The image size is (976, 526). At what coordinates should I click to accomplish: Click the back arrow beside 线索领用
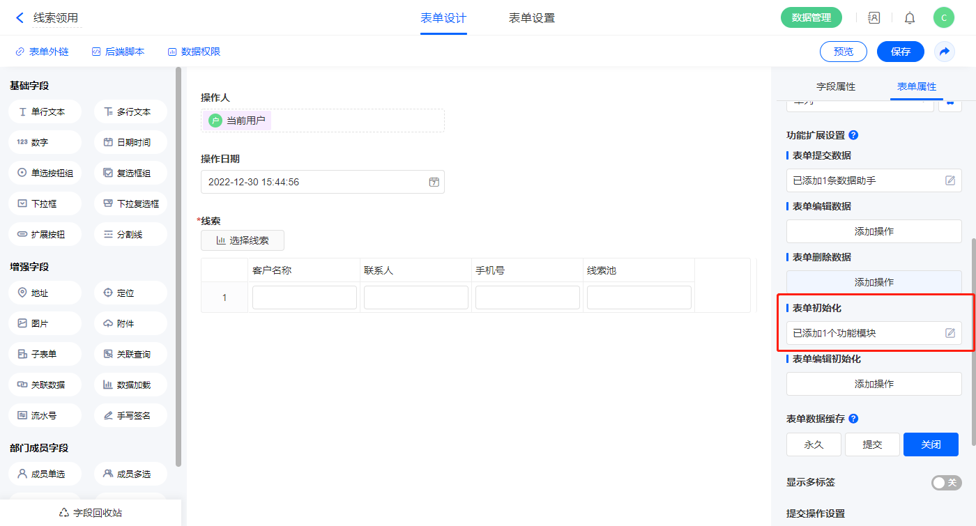tap(20, 18)
